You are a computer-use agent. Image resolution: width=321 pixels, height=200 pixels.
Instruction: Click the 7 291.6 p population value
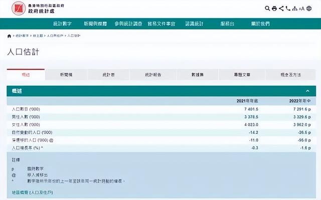(302, 109)
